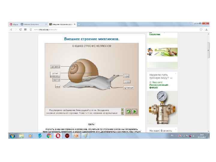Click the water filter product image

[x=162, y=108]
